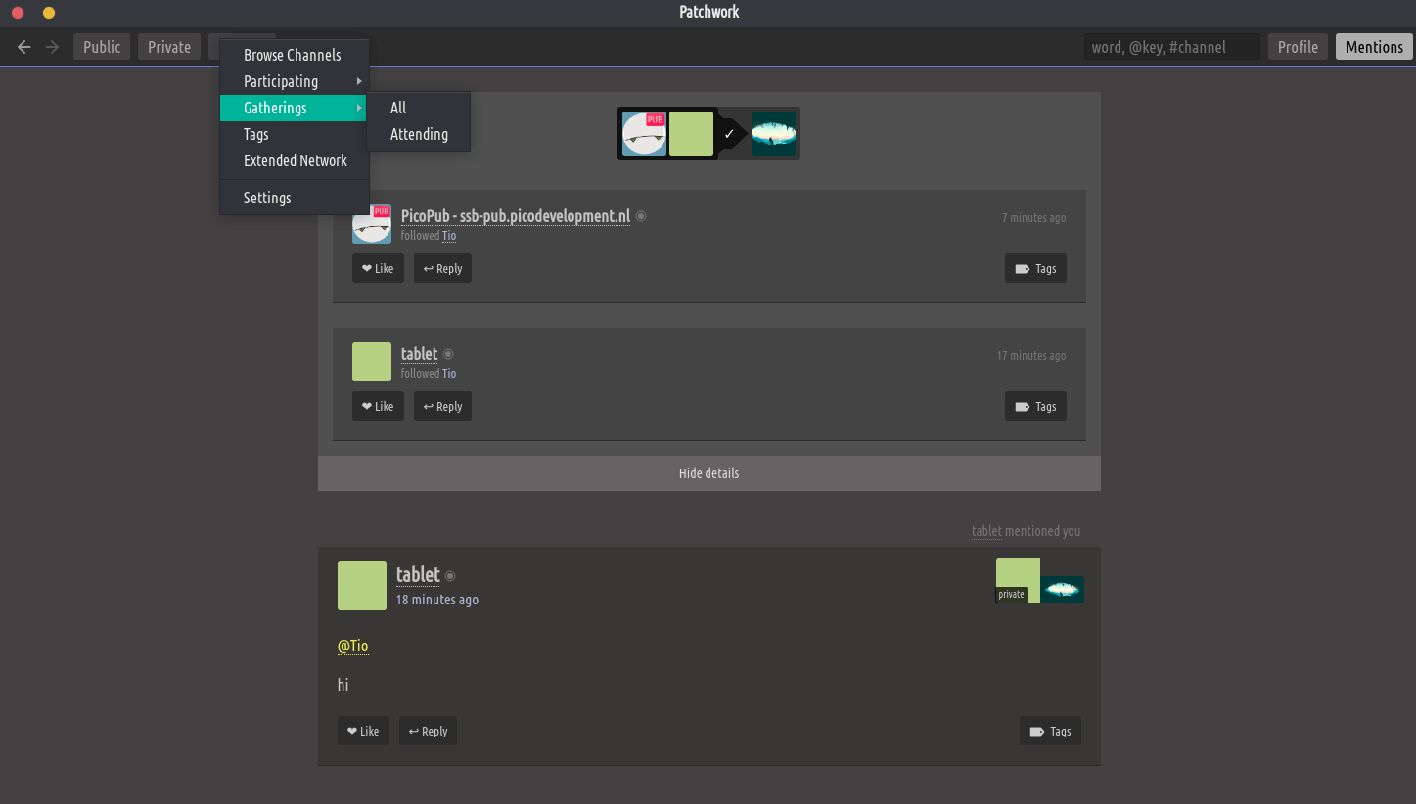Open Settings from the dropdown menu
The image size is (1416, 804).
(x=267, y=198)
